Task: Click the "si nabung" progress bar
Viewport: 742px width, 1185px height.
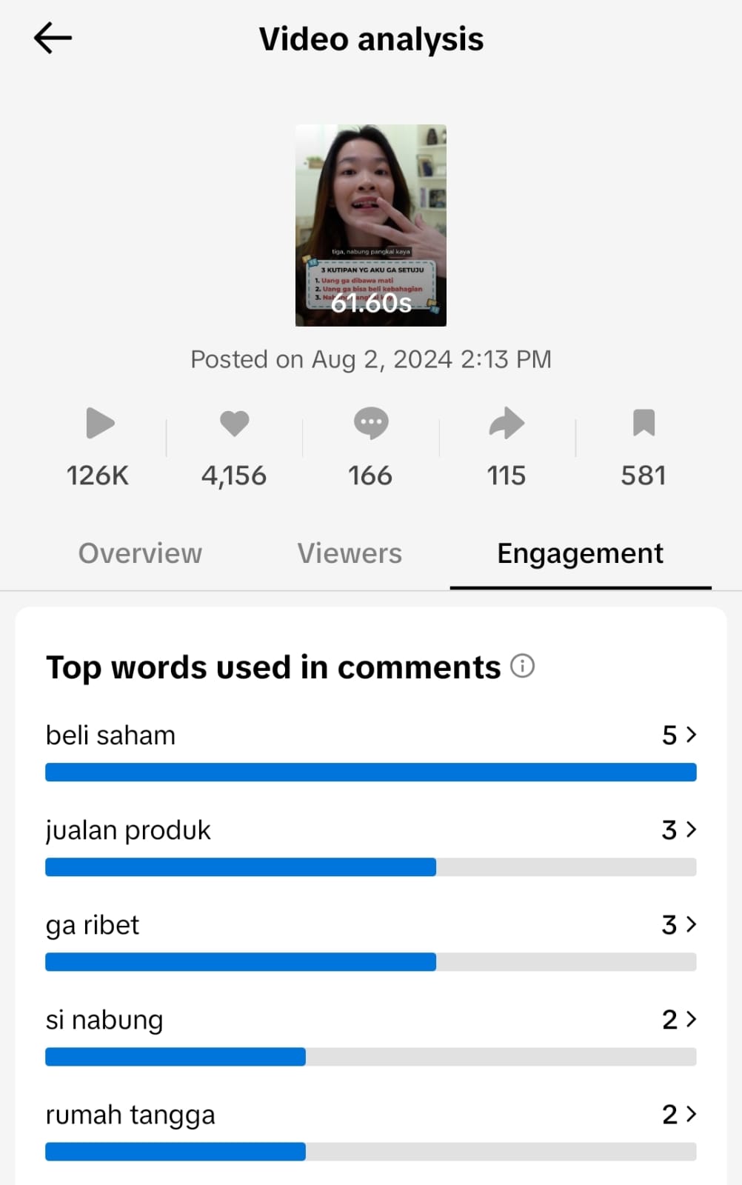Action: point(370,1057)
